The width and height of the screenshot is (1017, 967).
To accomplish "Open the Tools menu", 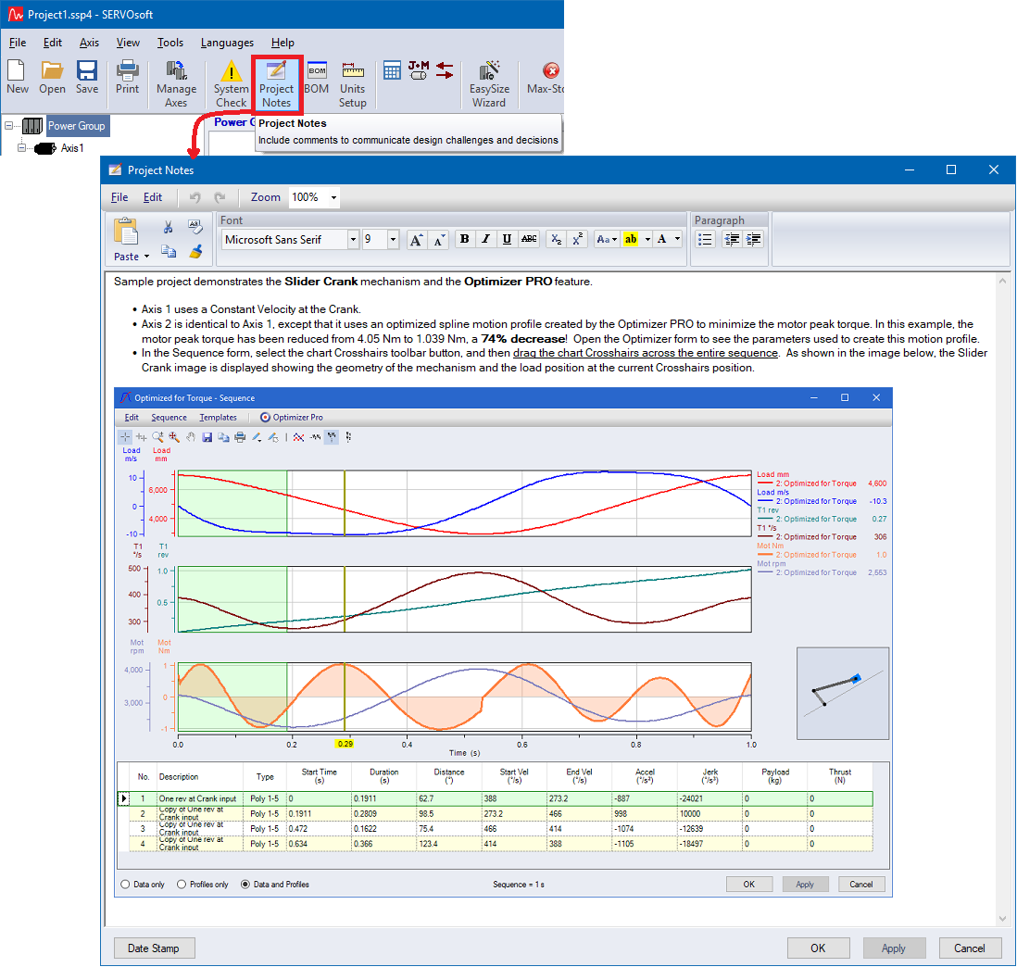I will tap(170, 43).
